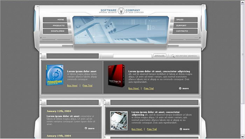Click the arrow icon beside Sound Forge more

pos(180,88)
